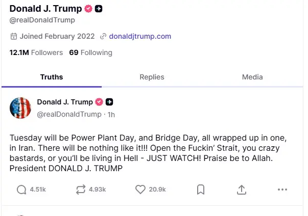
Task: Click the share upload icon on the post
Action: [x=242, y=189]
